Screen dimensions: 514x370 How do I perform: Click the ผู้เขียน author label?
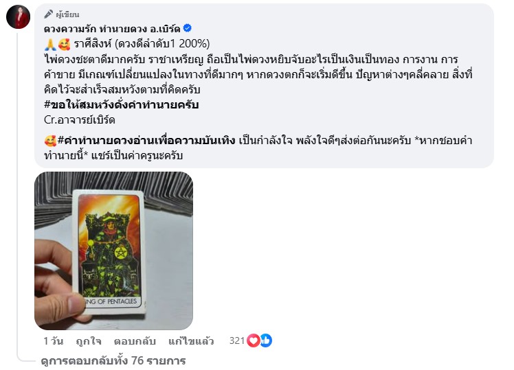pos(67,14)
